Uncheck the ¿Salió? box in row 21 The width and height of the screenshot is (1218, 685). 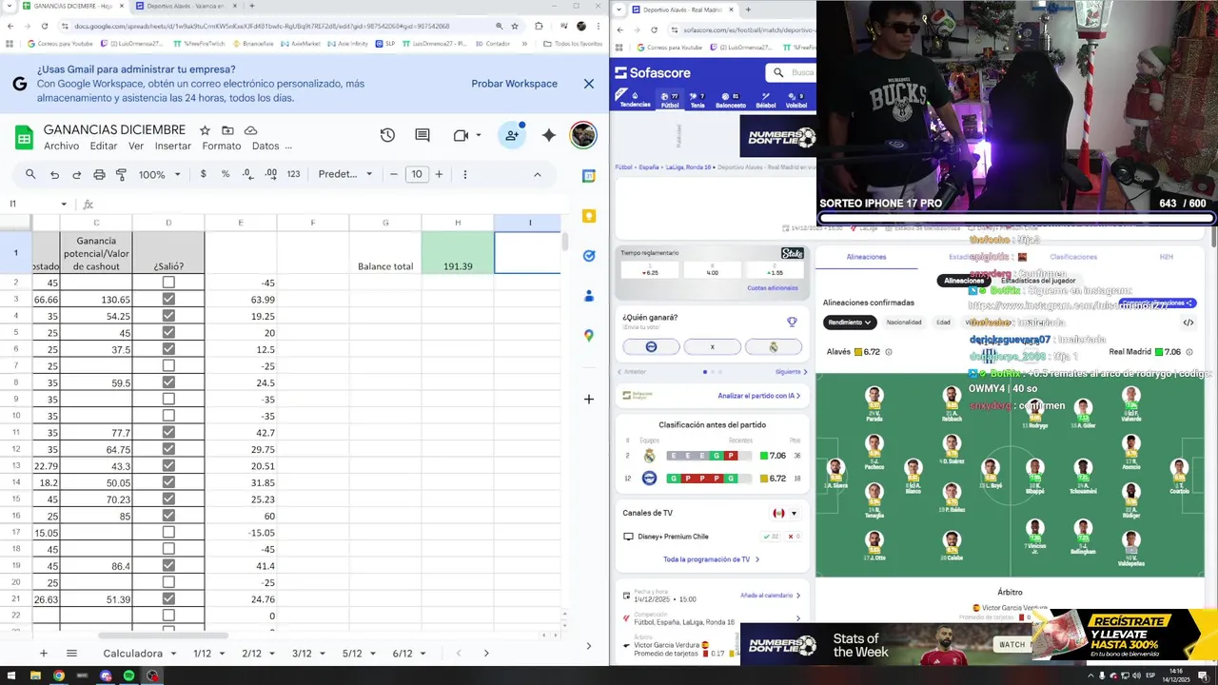[x=168, y=599]
